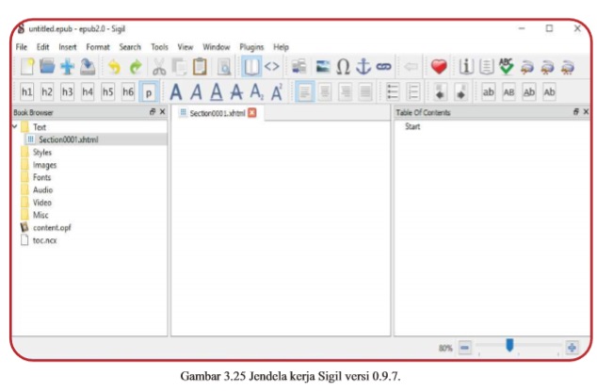
Task: Click the zoom slider handle
Action: click(509, 345)
